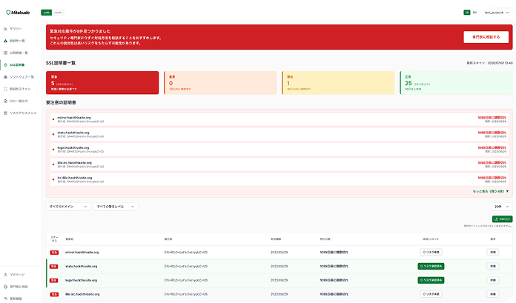Click mirror.hackthissite.org in the attention list
This screenshot has width=516, height=303.
pos(74,118)
